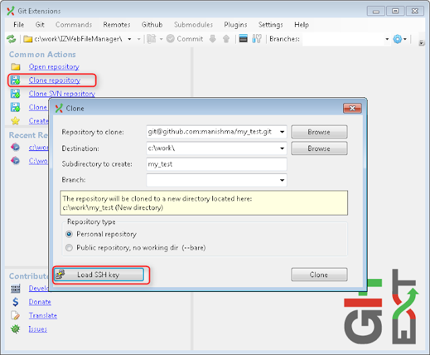Expand the Branch dropdown in Clone dialog
This screenshot has height=355, width=430.
[282, 181]
